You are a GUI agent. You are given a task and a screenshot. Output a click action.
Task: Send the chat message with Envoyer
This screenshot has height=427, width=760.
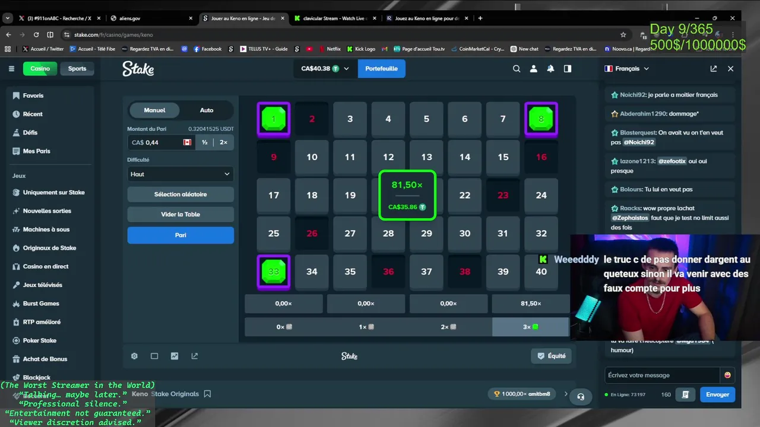[717, 394]
